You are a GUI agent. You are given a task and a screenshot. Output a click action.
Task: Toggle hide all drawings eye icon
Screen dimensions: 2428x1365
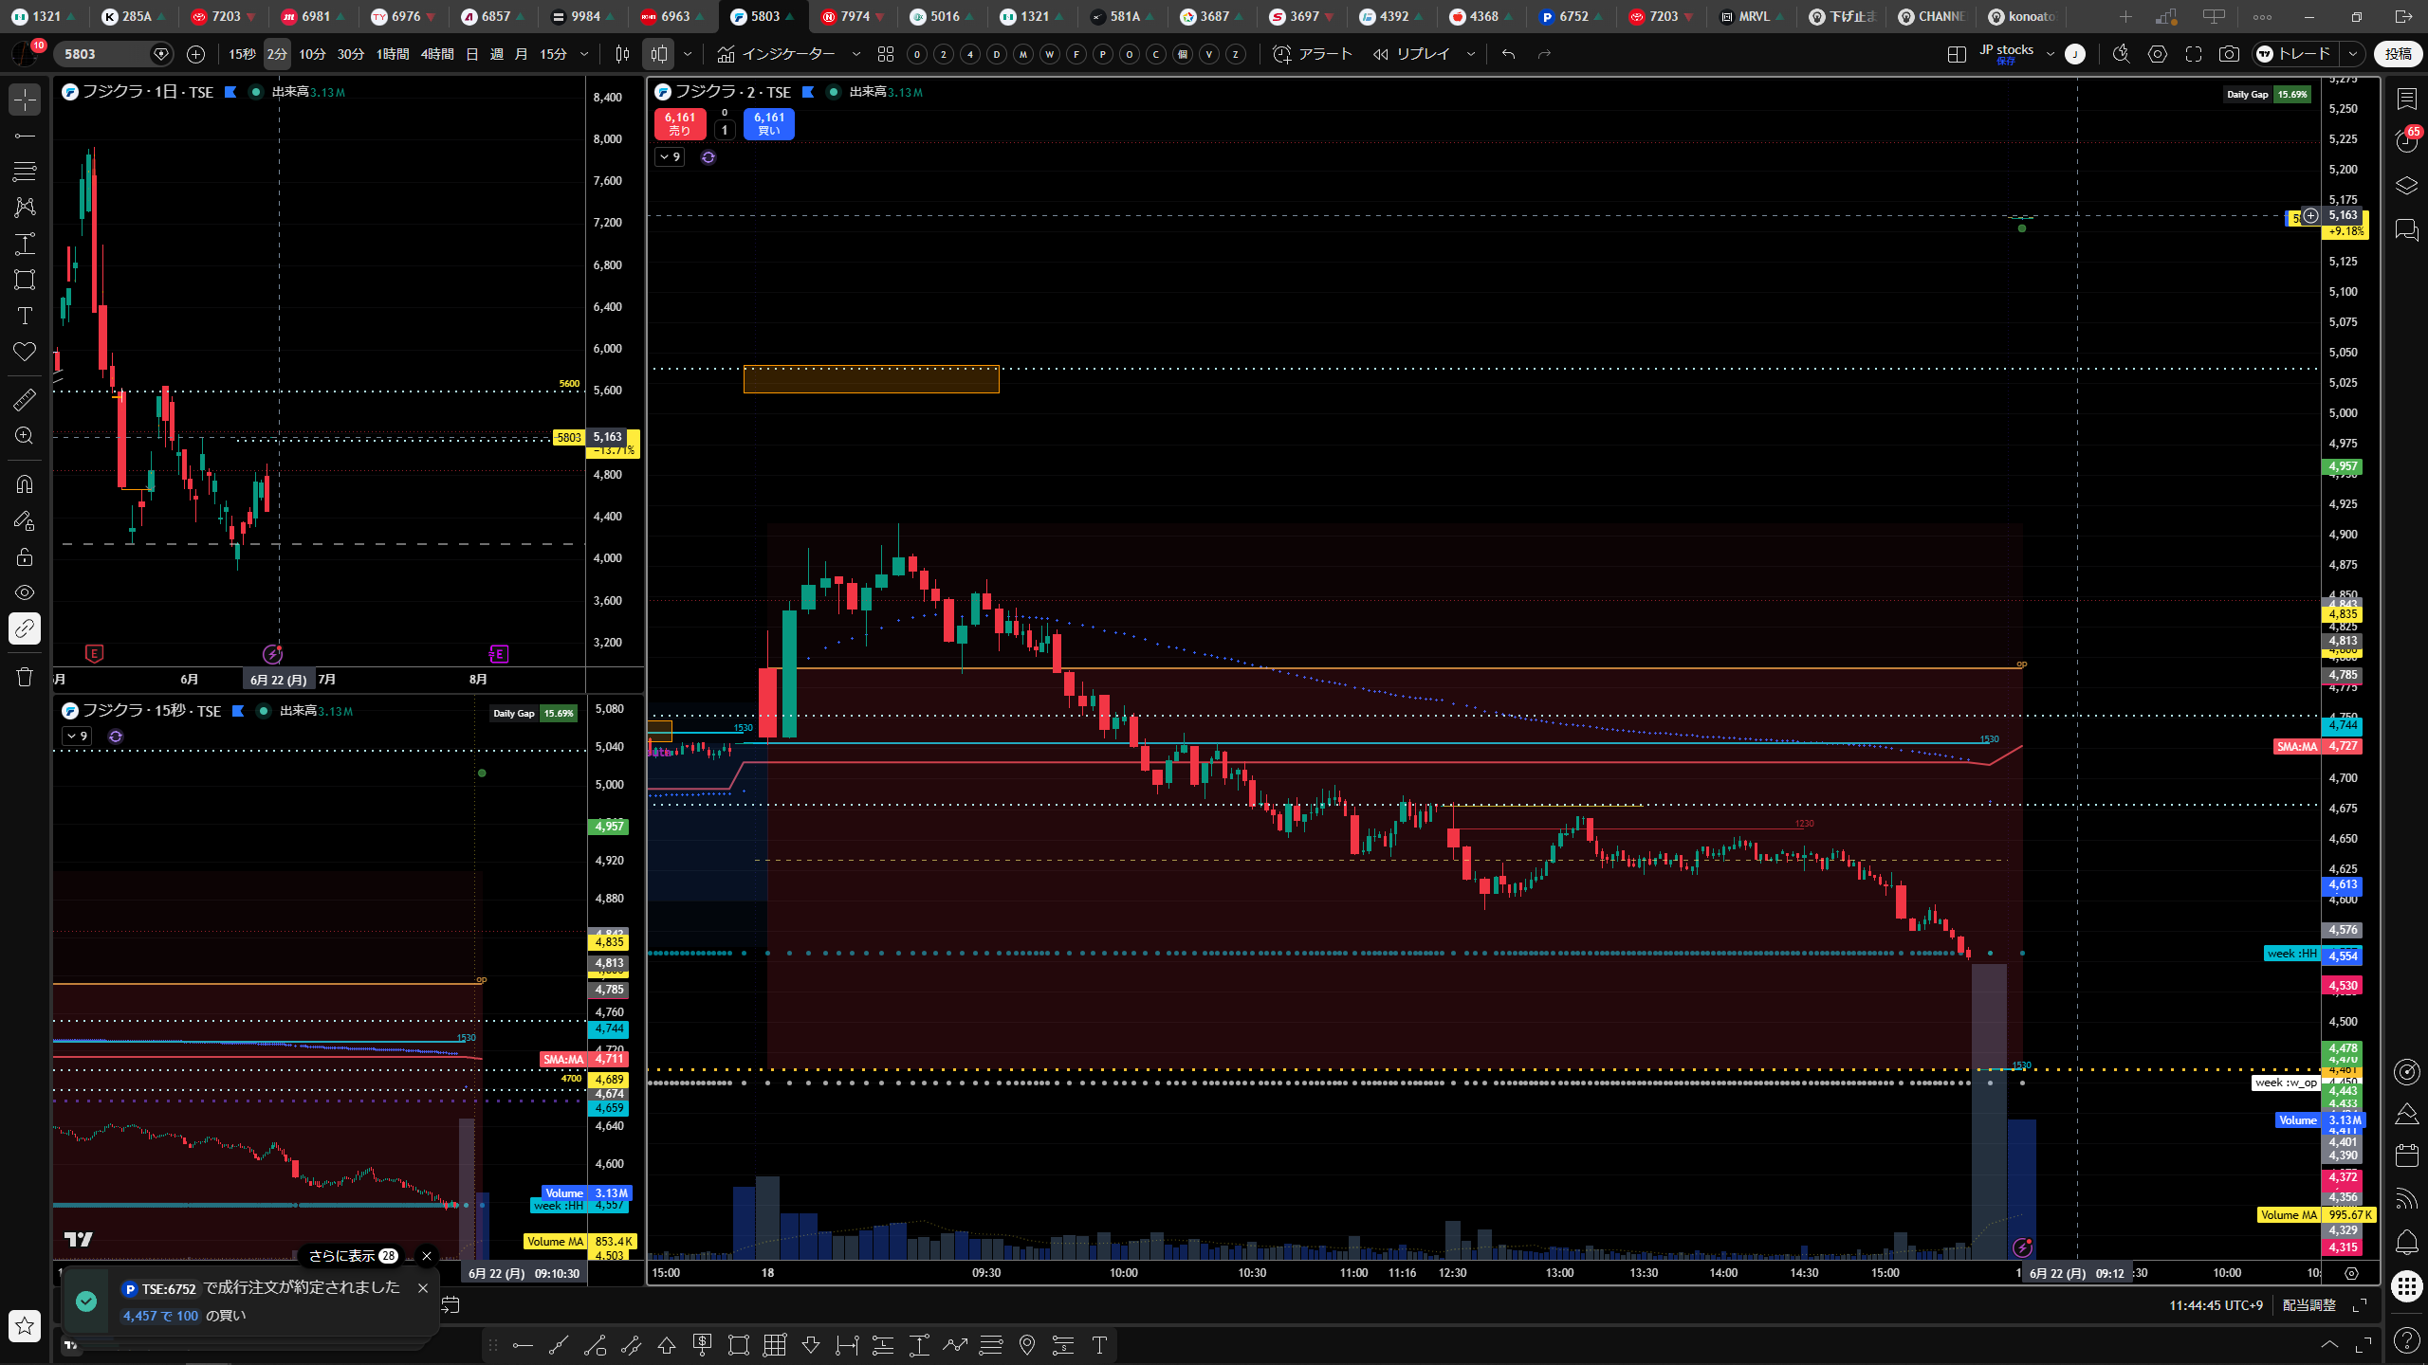(25, 592)
